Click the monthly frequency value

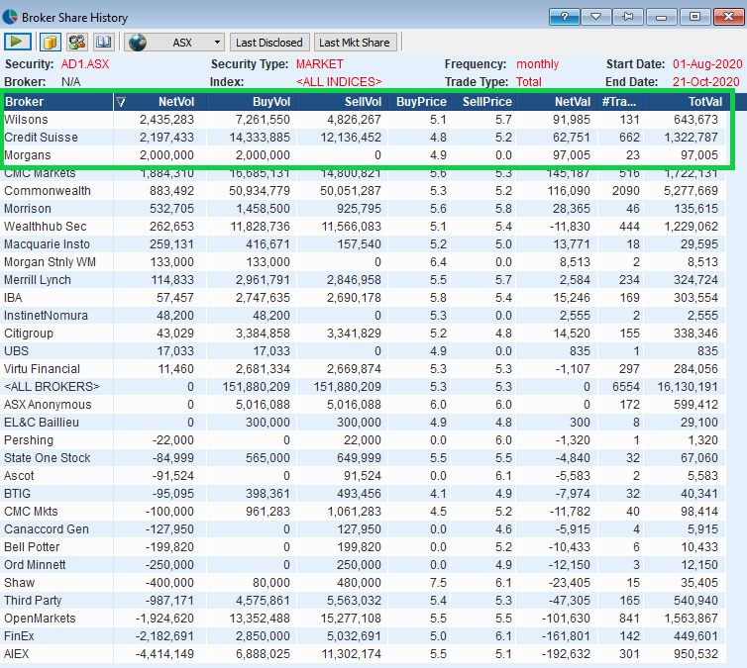pyautogui.click(x=537, y=64)
